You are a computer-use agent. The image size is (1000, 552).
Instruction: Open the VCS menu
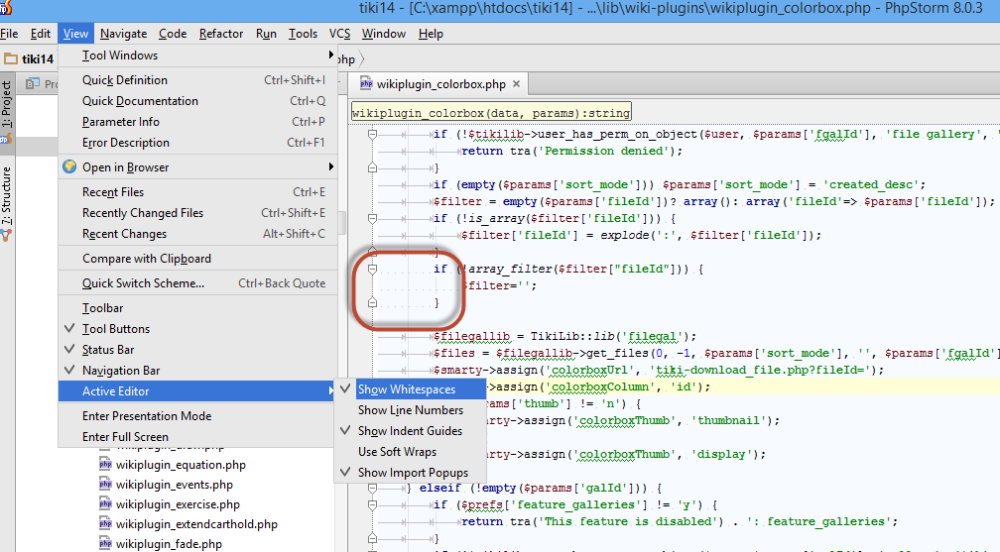coord(339,34)
